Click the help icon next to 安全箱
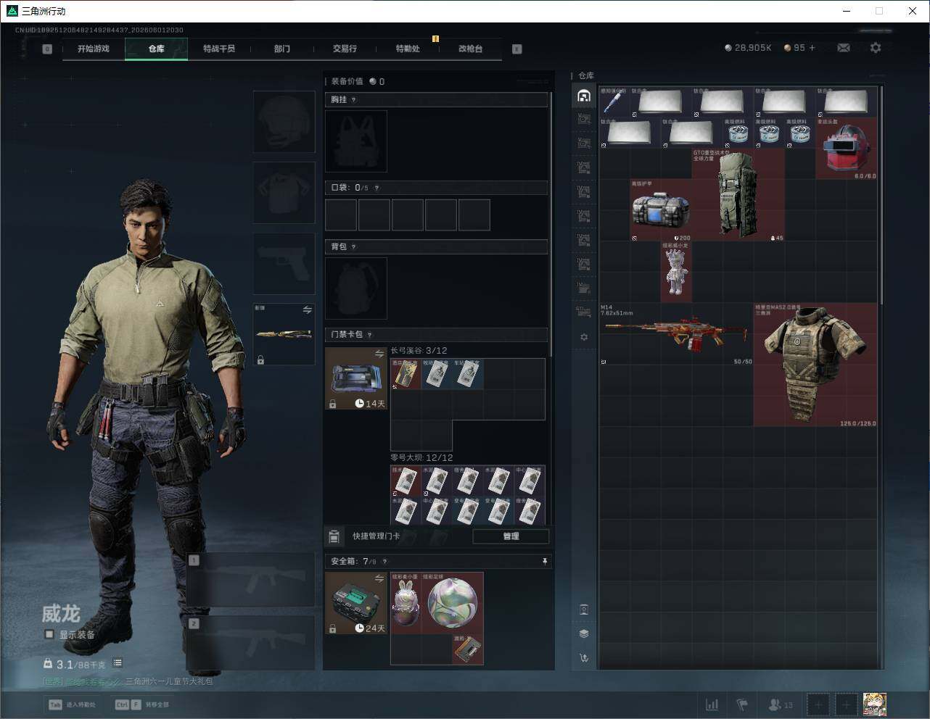930x719 pixels. point(384,562)
